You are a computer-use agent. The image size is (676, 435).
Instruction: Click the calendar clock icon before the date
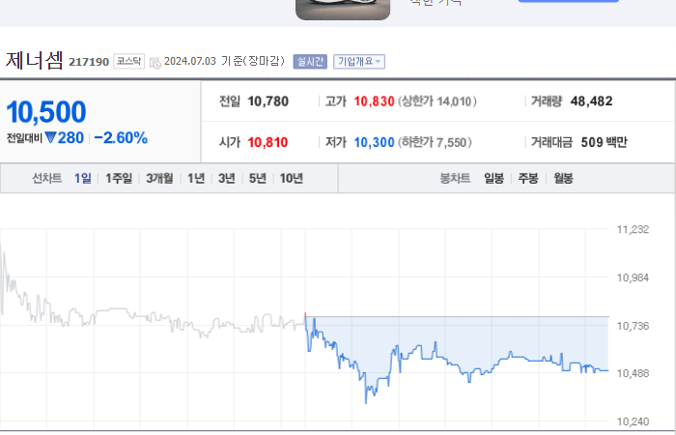tap(155, 63)
